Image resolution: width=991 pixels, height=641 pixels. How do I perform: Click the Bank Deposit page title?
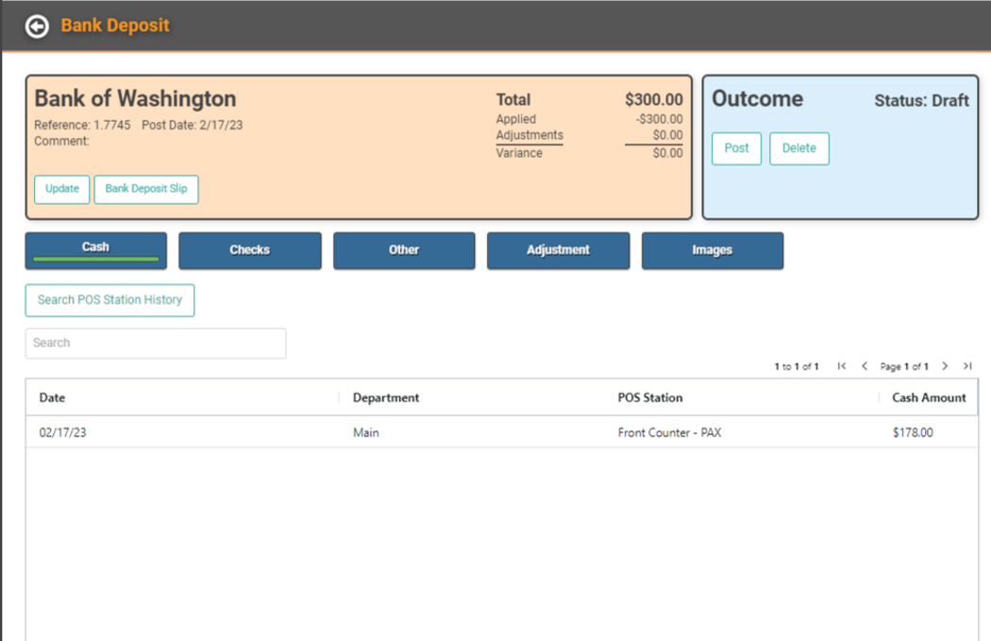[x=115, y=25]
